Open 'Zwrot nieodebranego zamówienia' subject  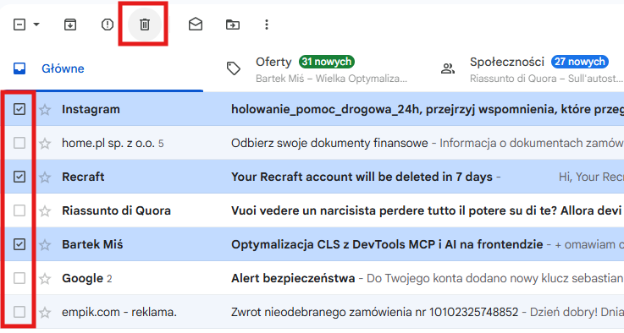tap(375, 312)
